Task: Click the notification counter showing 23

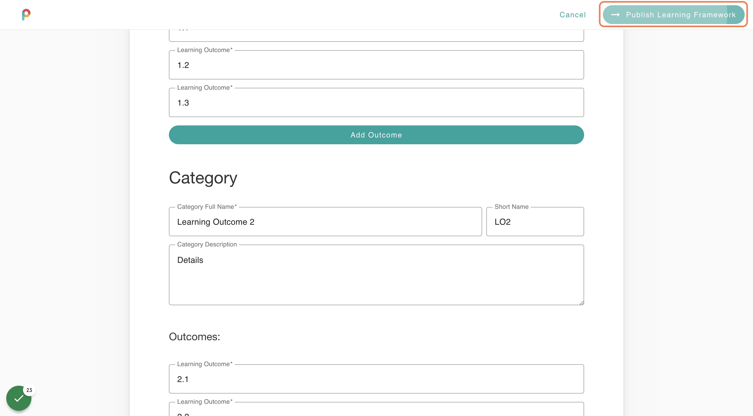Action: click(30, 390)
